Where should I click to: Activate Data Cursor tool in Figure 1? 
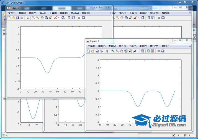click(x=51, y=18)
